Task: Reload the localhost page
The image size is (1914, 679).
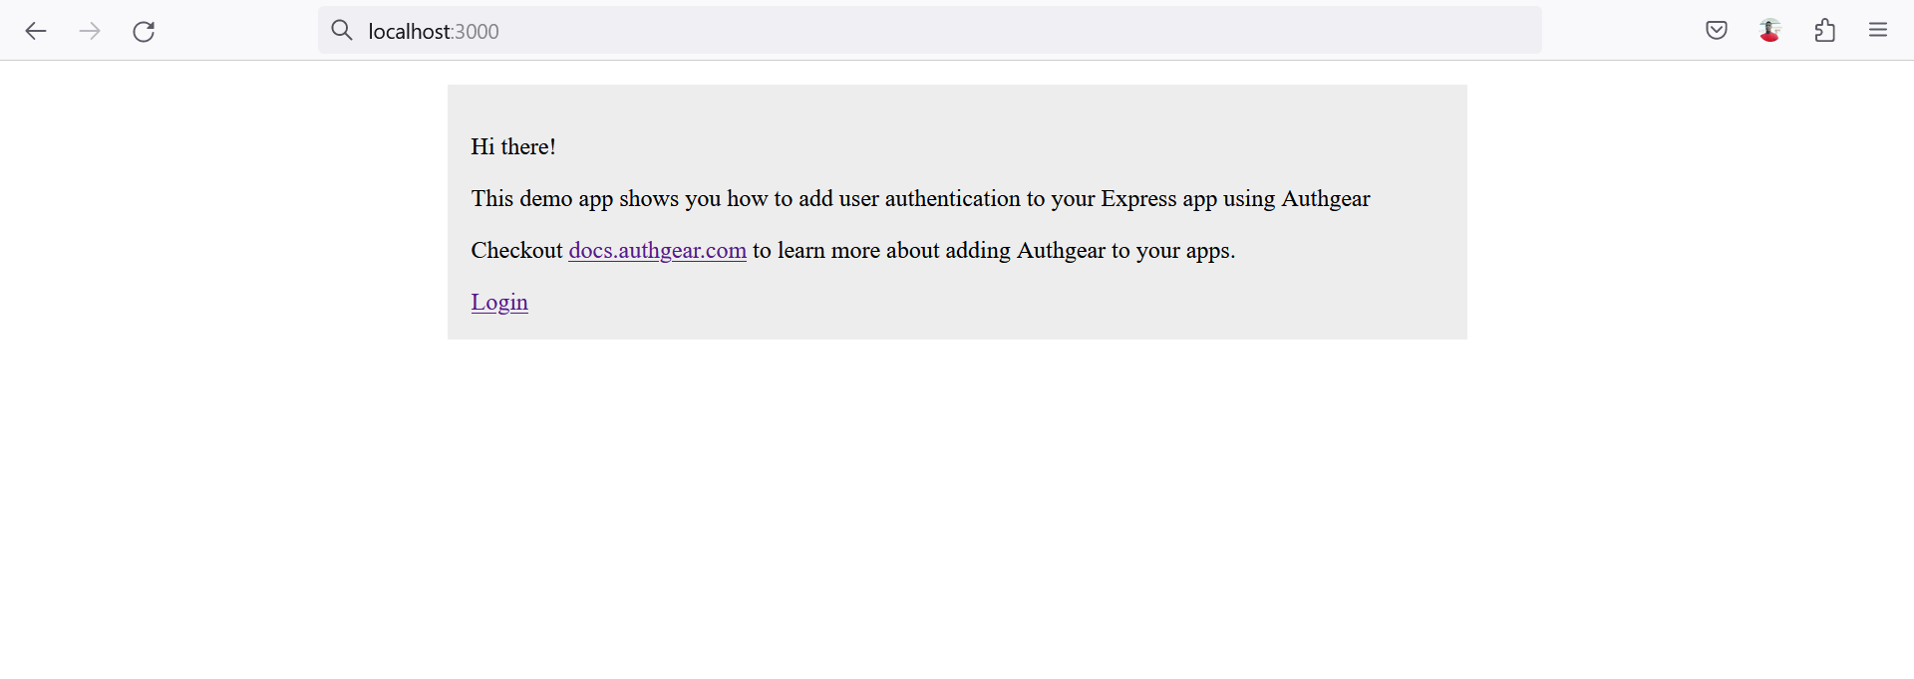Action: click(x=144, y=31)
